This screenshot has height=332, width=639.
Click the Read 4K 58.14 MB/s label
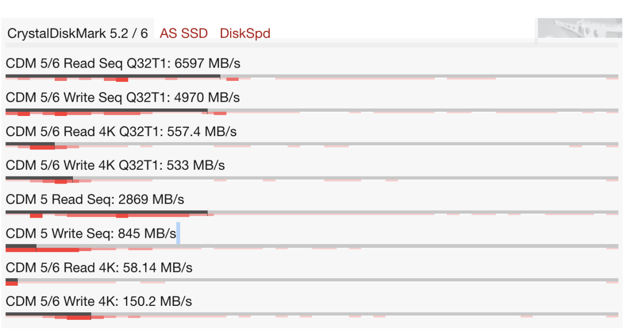click(99, 268)
